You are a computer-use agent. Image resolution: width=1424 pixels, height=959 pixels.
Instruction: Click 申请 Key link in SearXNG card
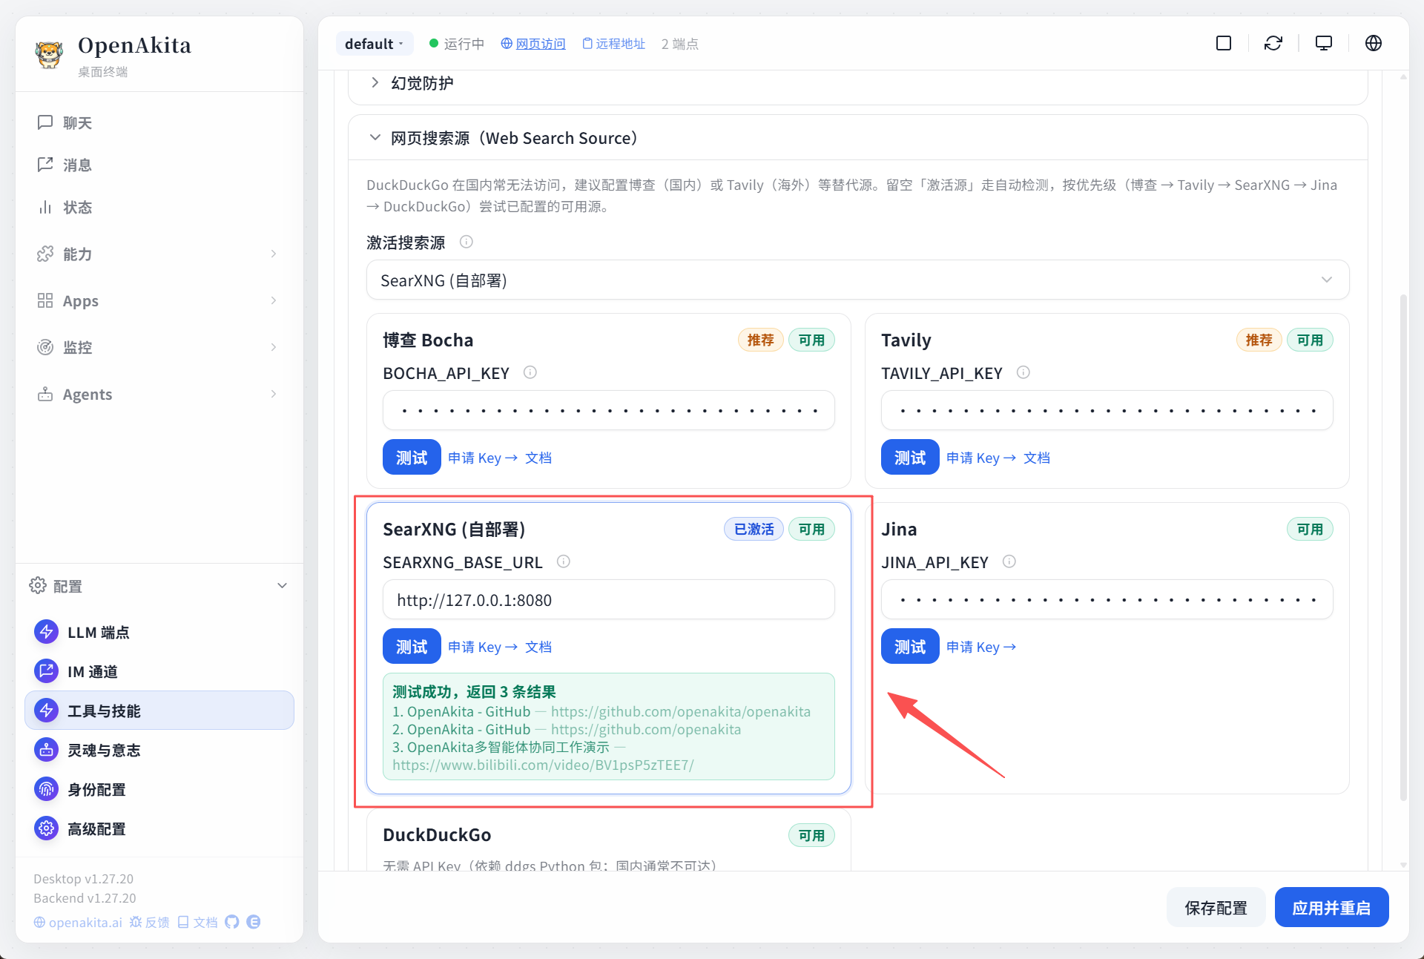[483, 647]
